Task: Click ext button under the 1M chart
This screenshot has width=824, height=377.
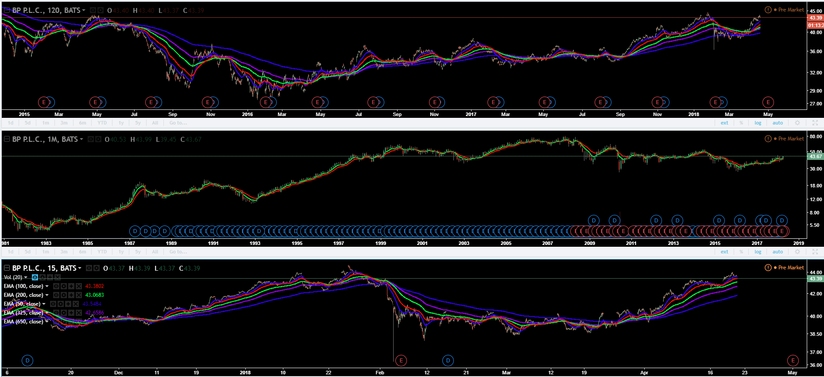Action: (x=724, y=252)
